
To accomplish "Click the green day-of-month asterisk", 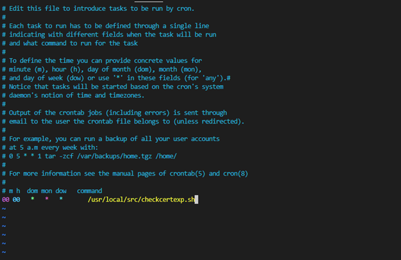I will pos(33,198).
